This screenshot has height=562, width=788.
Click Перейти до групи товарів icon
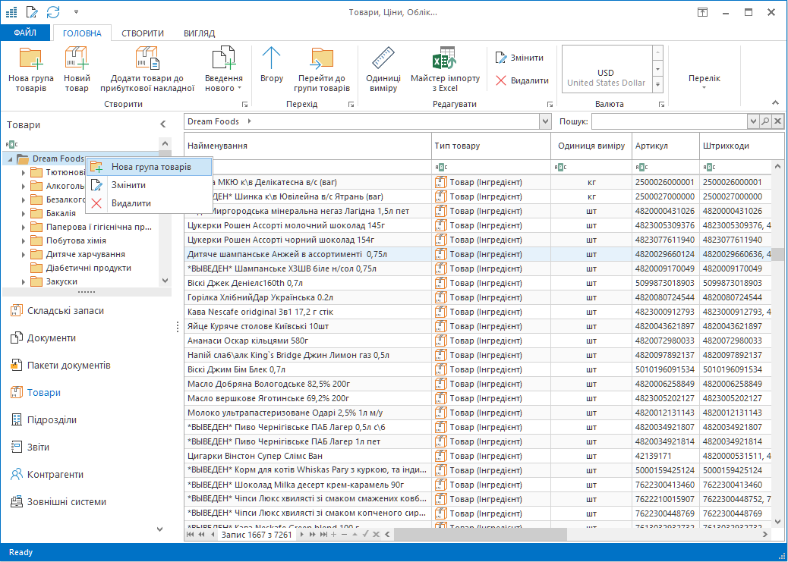coord(323,59)
